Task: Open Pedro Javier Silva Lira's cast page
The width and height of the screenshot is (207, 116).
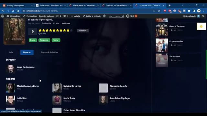Action: 74,110
